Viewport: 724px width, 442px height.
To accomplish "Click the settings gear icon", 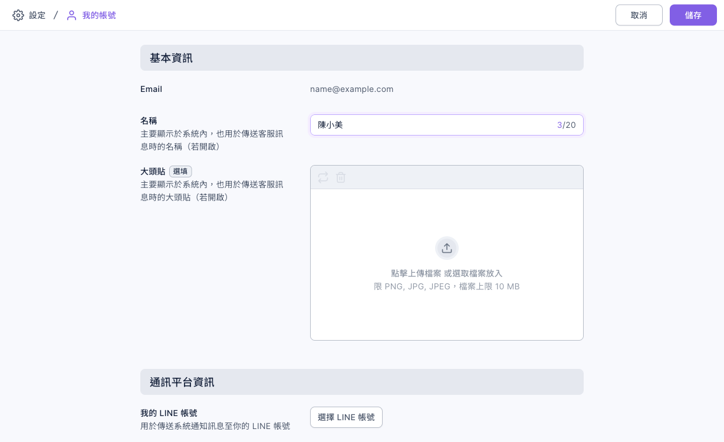I will pyautogui.click(x=18, y=15).
